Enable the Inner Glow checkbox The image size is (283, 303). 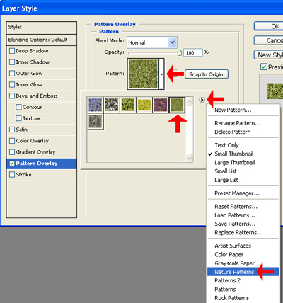[12, 84]
